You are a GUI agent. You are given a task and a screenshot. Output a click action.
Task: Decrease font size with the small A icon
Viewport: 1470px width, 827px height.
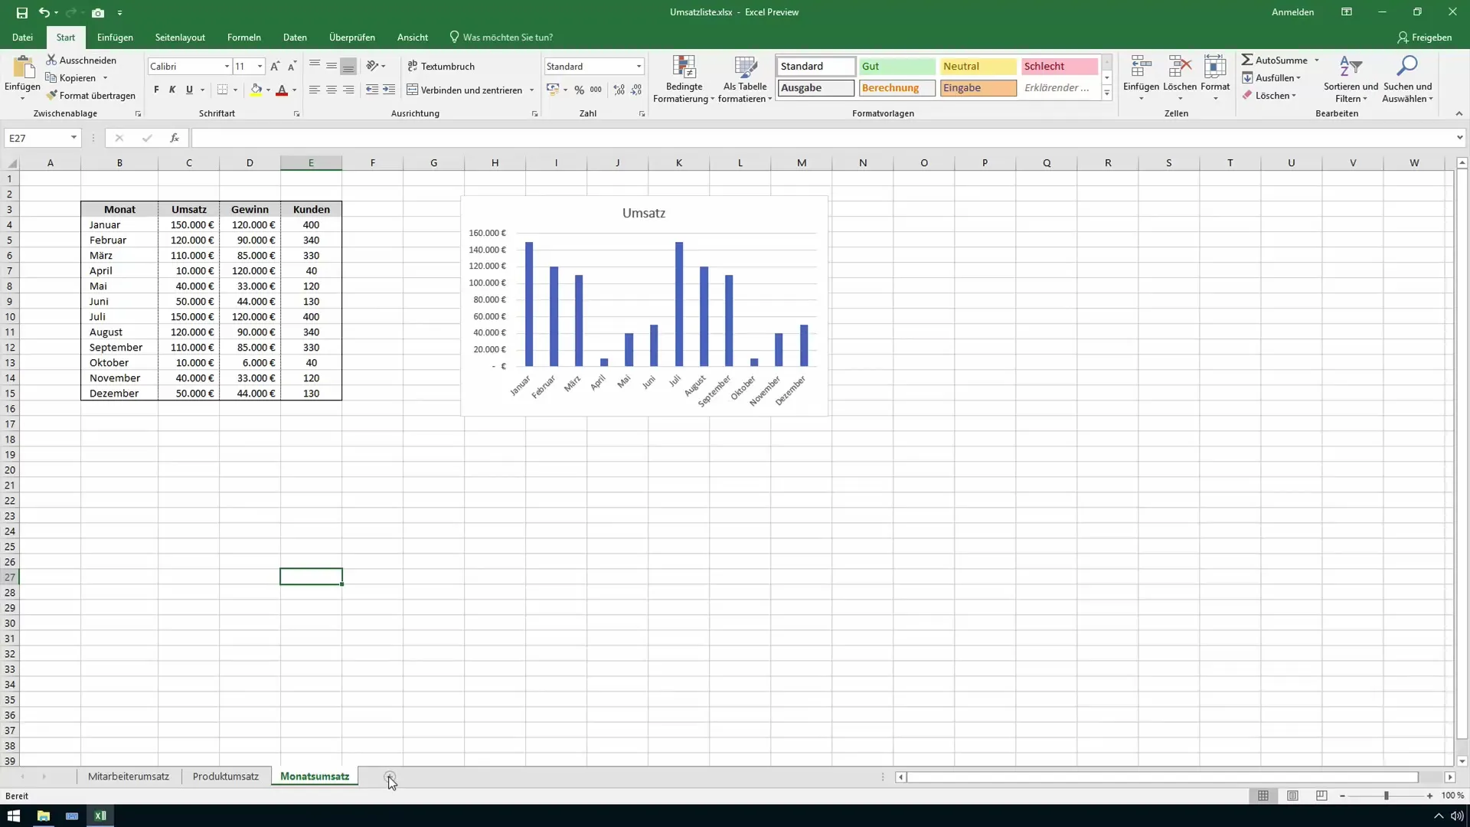292,67
